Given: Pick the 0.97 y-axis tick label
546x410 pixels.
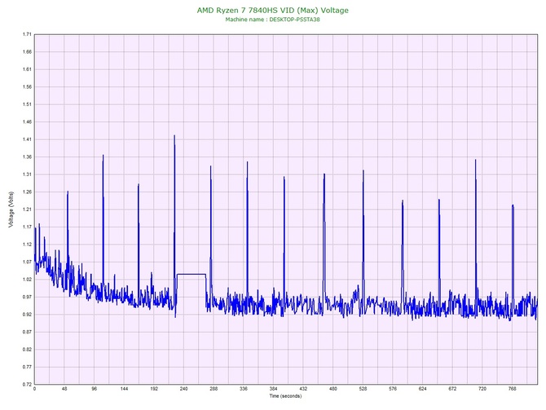Looking at the screenshot, I should pyautogui.click(x=27, y=298).
